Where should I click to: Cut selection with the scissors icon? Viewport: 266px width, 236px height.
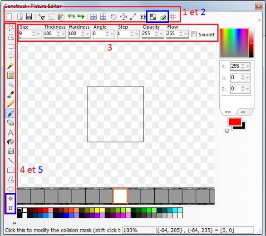point(41,17)
